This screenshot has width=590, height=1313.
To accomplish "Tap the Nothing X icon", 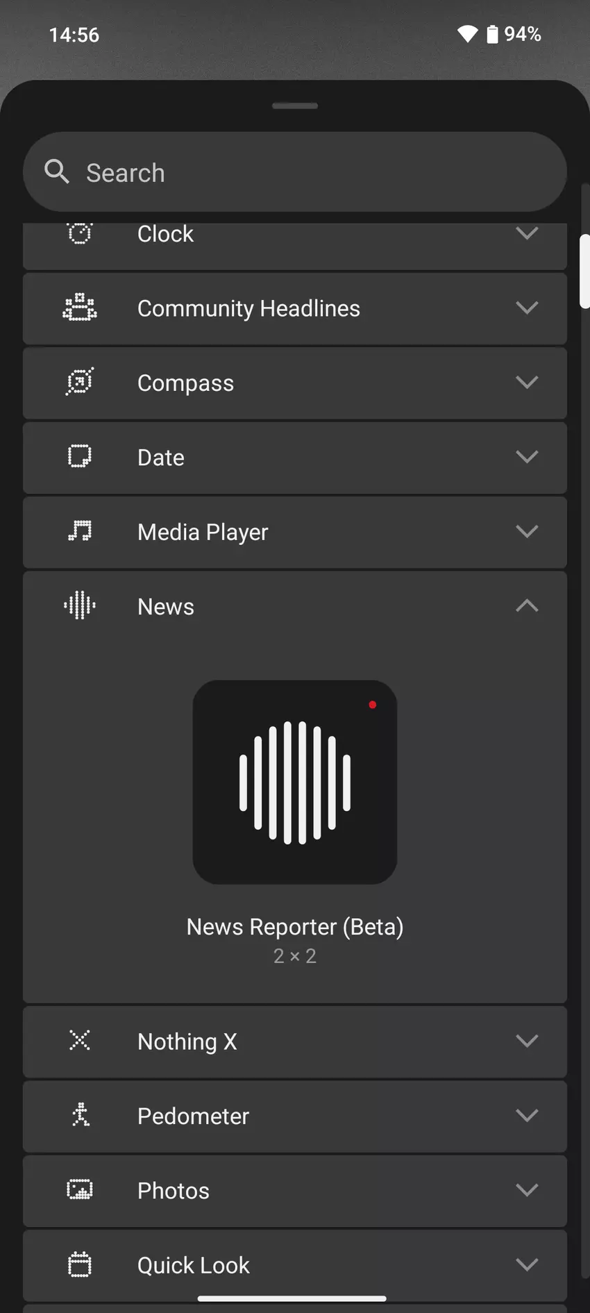I will pos(80,1040).
